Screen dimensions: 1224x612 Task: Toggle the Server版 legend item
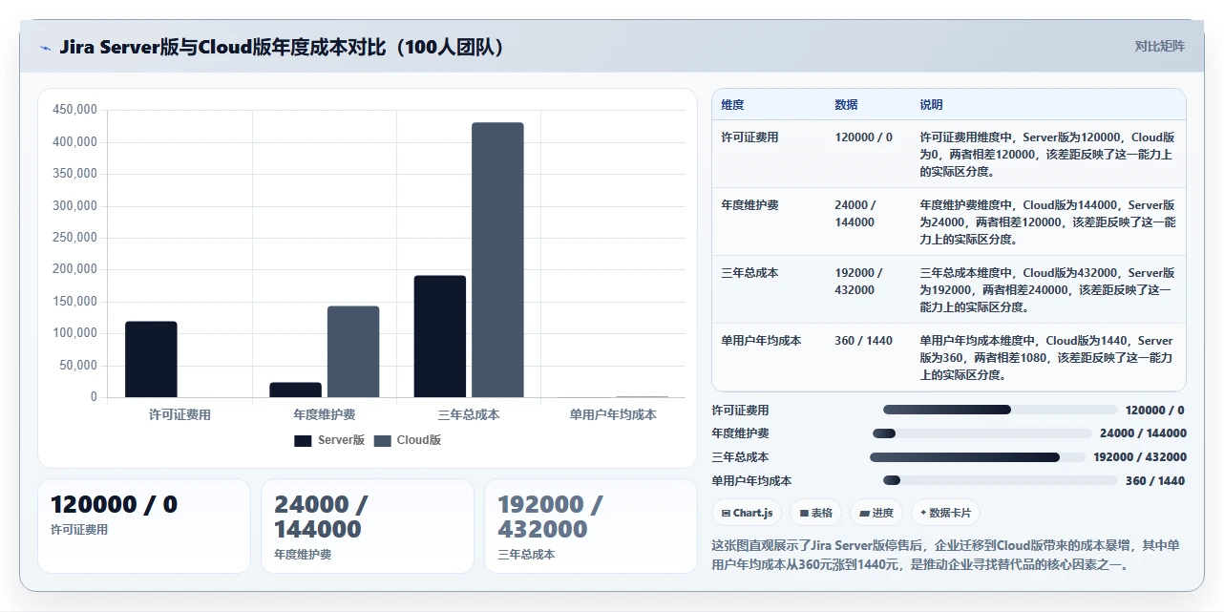pos(329,440)
